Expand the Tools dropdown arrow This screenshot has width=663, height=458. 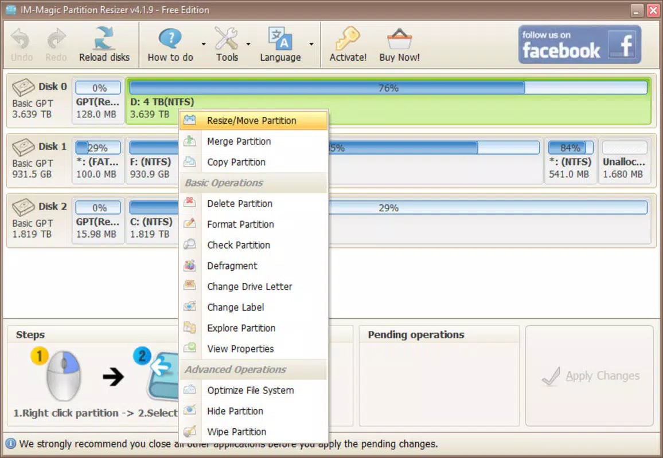pyautogui.click(x=248, y=44)
